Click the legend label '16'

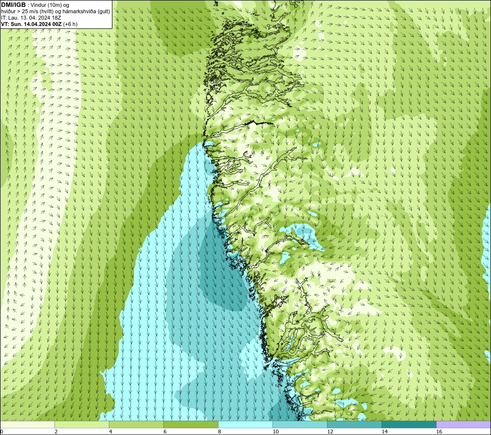tap(439, 432)
